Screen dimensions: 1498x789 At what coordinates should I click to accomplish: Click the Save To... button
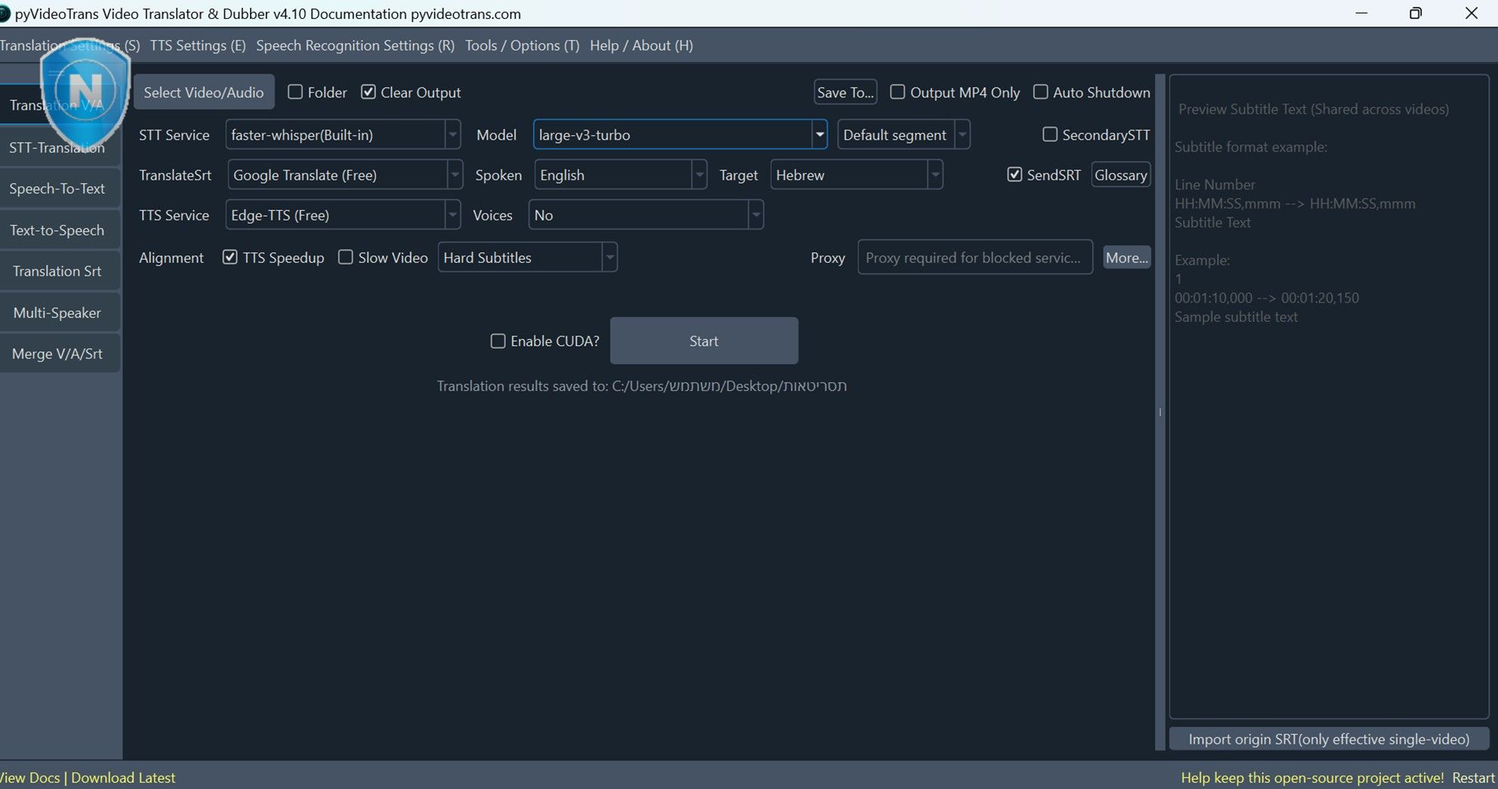[x=846, y=92]
